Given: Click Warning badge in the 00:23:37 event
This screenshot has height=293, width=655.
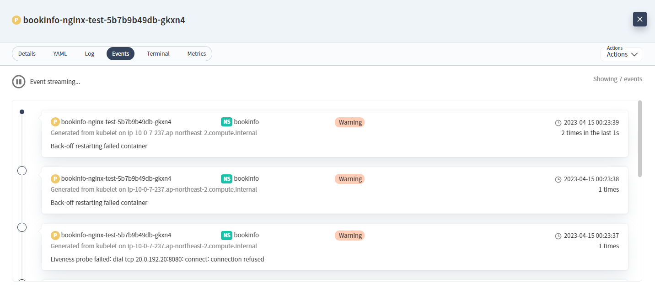Looking at the screenshot, I should point(350,235).
